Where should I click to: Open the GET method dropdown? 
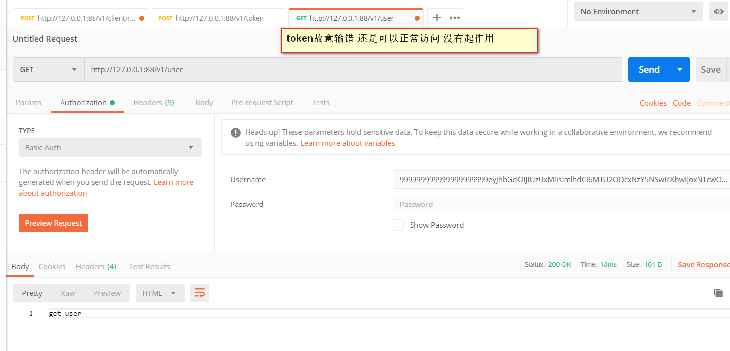49,69
